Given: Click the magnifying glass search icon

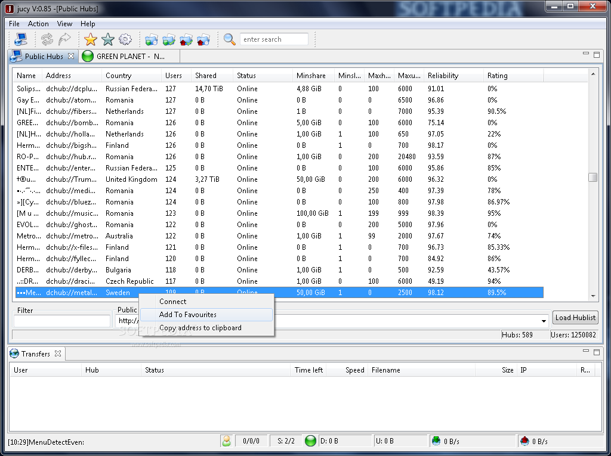Looking at the screenshot, I should click(x=230, y=39).
